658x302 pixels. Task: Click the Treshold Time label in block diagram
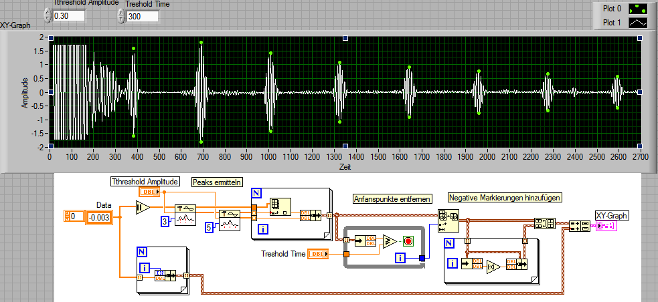283,253
